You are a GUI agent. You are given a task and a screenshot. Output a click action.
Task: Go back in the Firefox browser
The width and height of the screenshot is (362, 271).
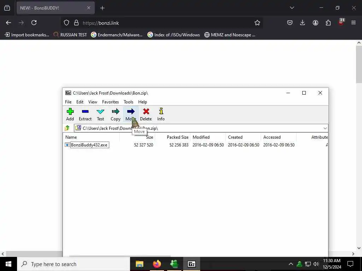(x=8, y=23)
